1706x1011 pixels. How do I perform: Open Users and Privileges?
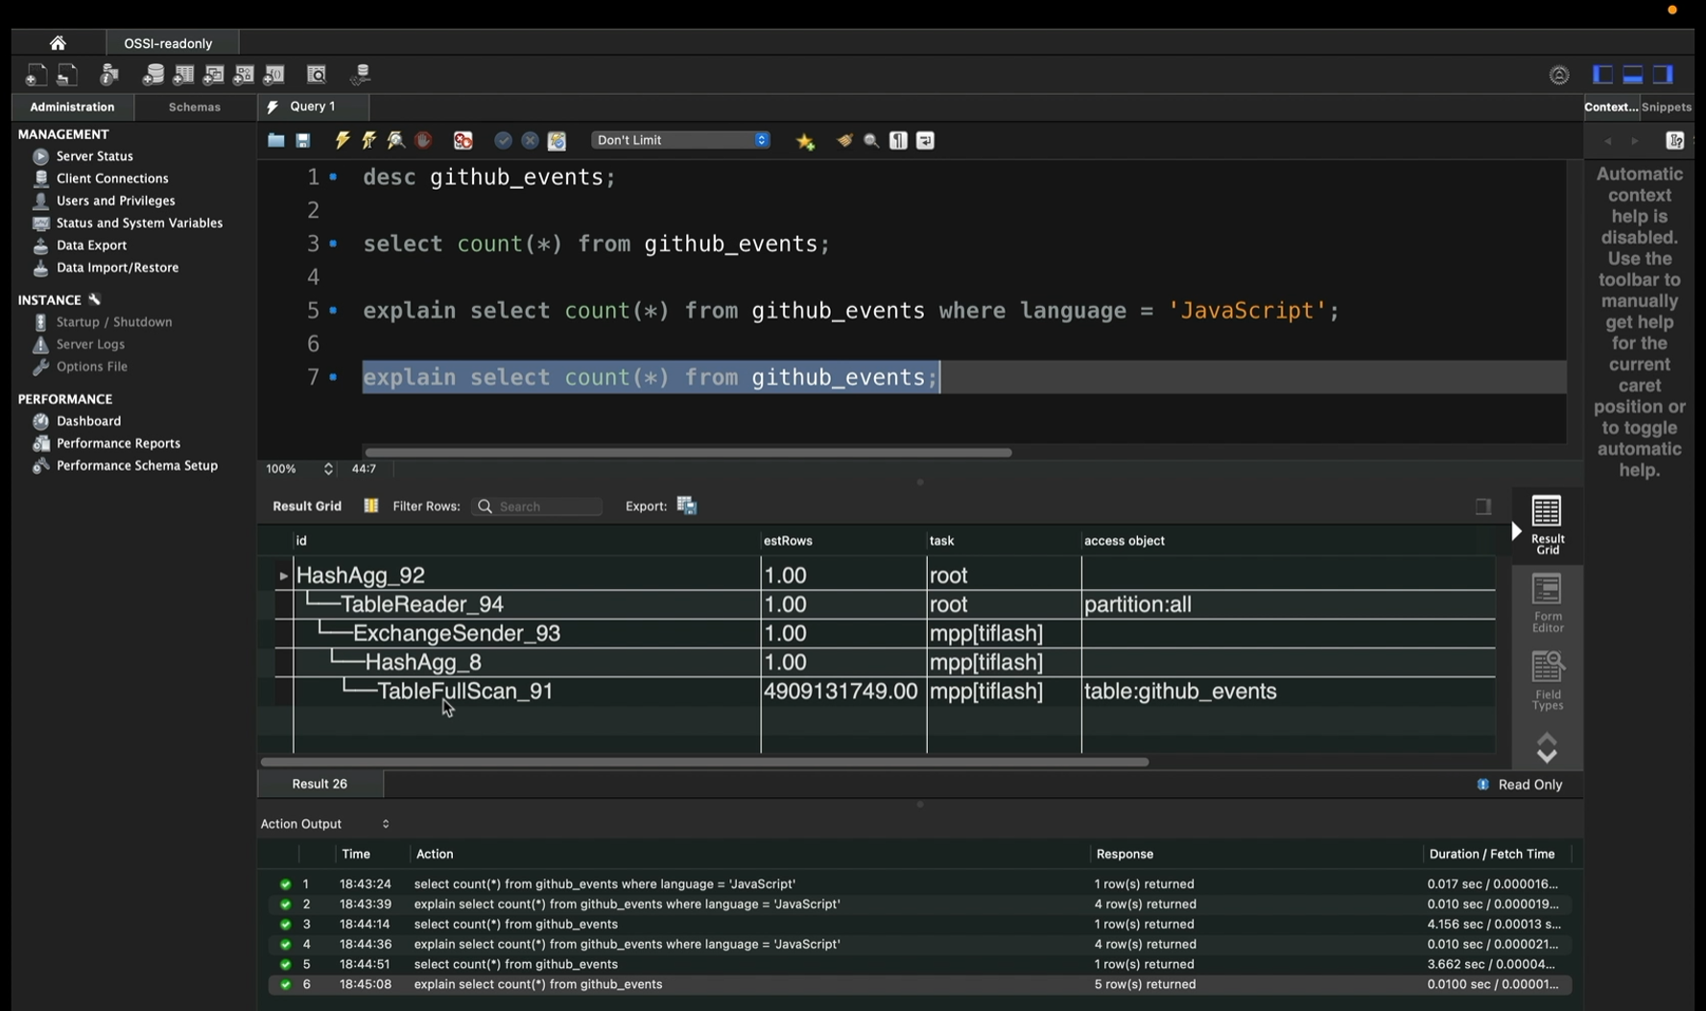click(x=115, y=200)
